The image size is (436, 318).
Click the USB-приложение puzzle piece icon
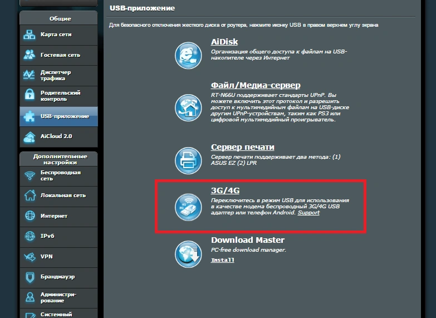[30, 116]
